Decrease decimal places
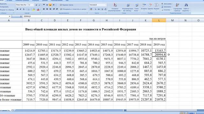The height and width of the screenshot is (114, 204). 106,9
